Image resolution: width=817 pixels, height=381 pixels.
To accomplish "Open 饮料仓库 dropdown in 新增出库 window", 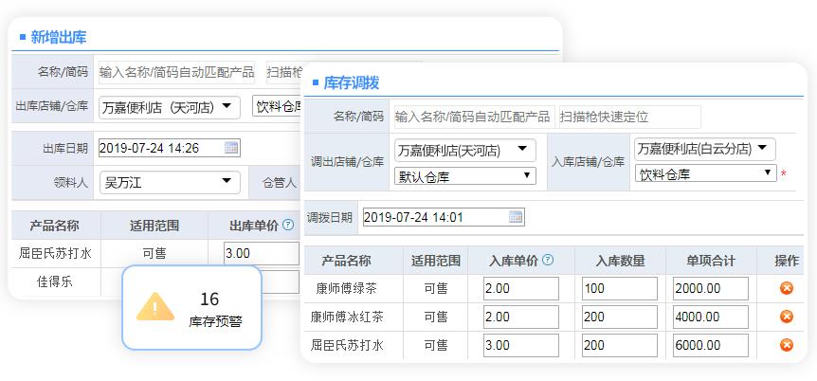I will coord(278,106).
